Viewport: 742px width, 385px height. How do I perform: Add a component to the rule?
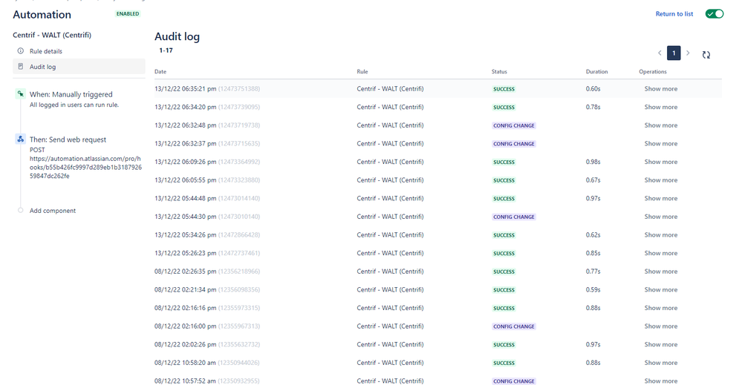coord(53,211)
